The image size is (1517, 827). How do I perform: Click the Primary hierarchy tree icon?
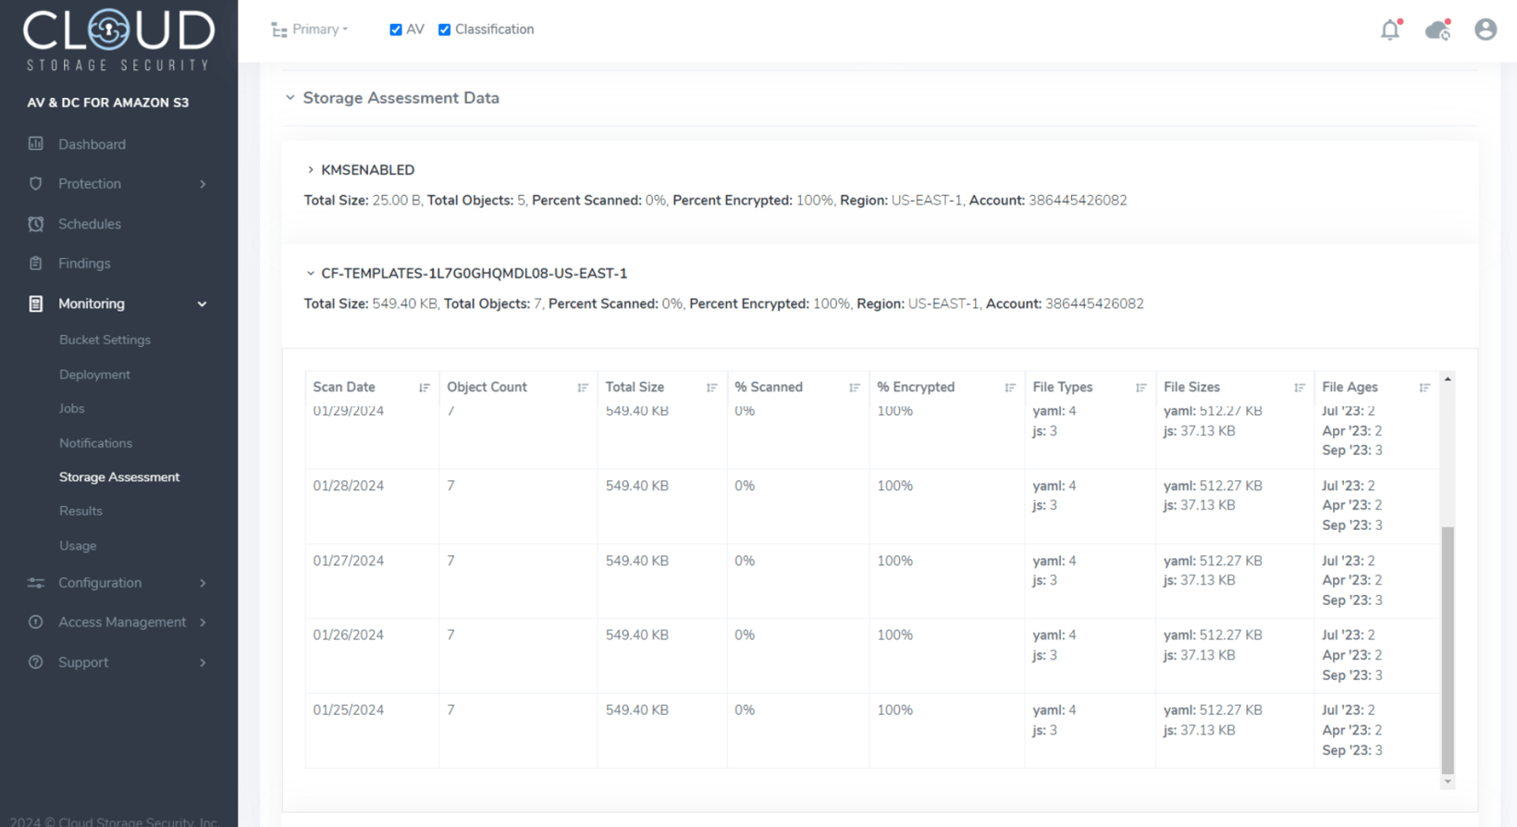278,30
